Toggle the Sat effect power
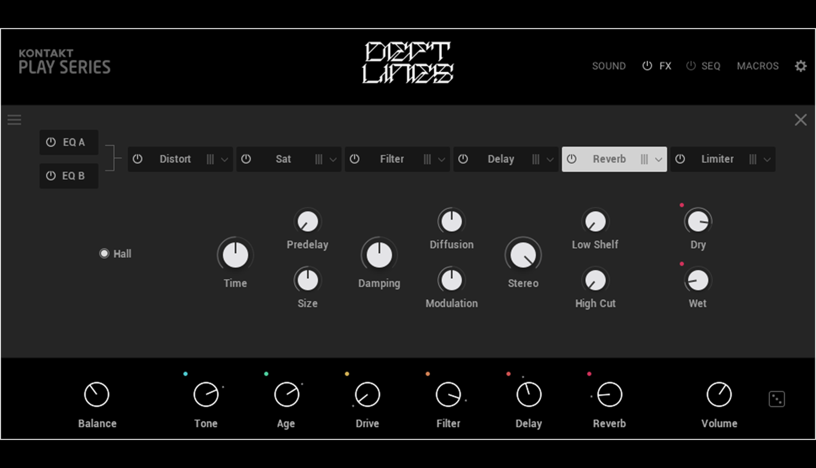The image size is (816, 468). pos(246,159)
